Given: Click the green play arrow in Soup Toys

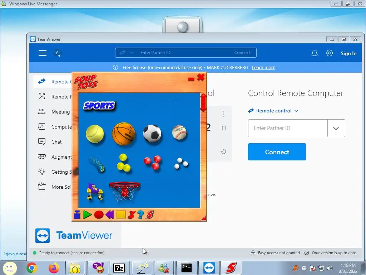Looking at the screenshot, I should point(87,215).
